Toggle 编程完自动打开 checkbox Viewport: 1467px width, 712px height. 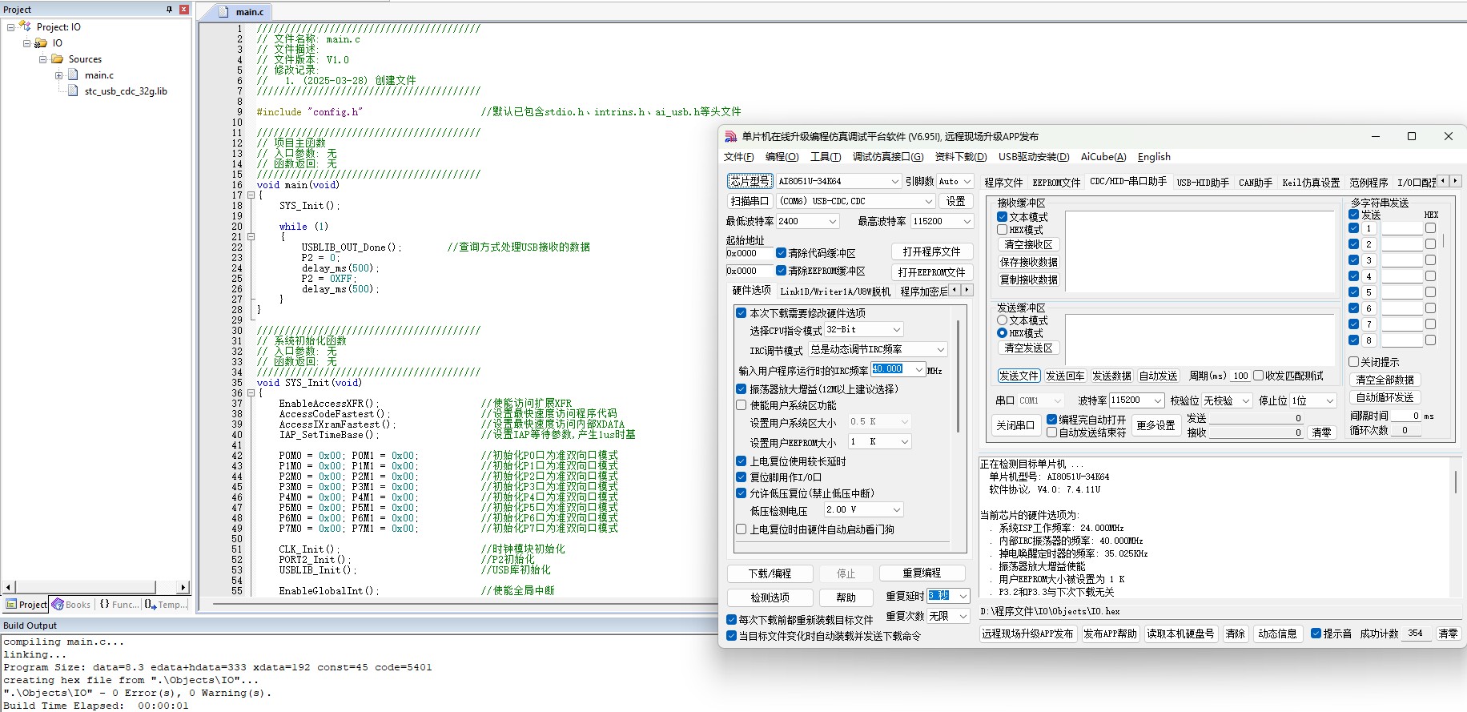pyautogui.click(x=1051, y=420)
